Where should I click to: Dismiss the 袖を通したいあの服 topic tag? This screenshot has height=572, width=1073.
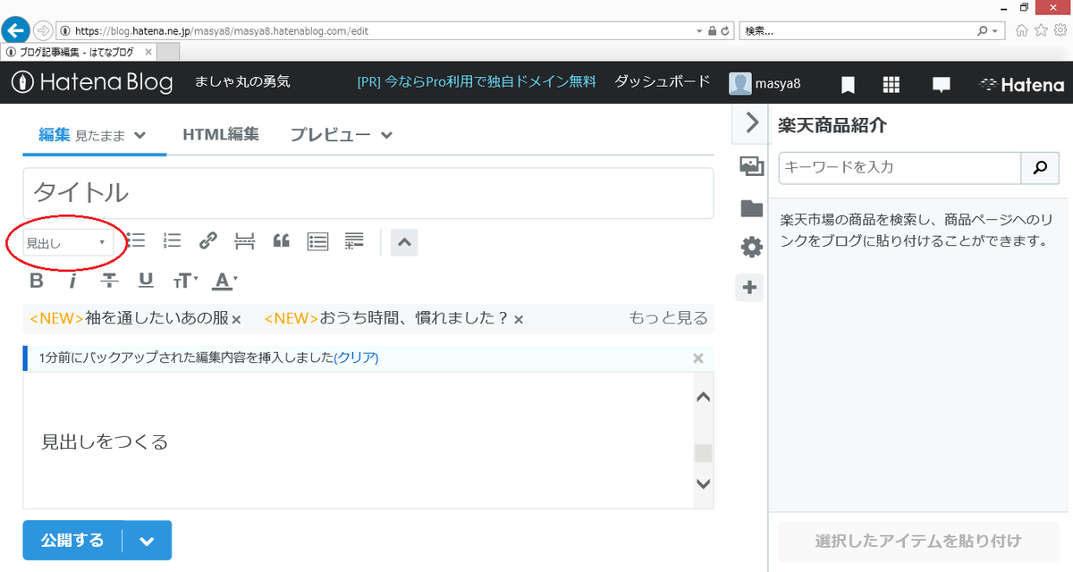coord(237,319)
